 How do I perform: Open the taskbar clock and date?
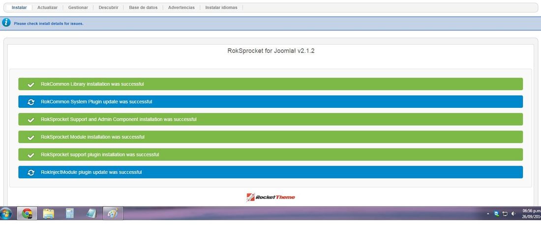coord(531,214)
